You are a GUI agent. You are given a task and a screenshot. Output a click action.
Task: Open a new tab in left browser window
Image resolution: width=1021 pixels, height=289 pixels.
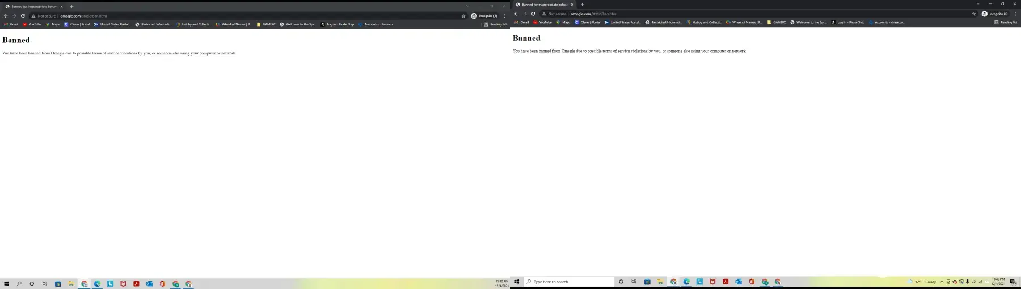71,6
